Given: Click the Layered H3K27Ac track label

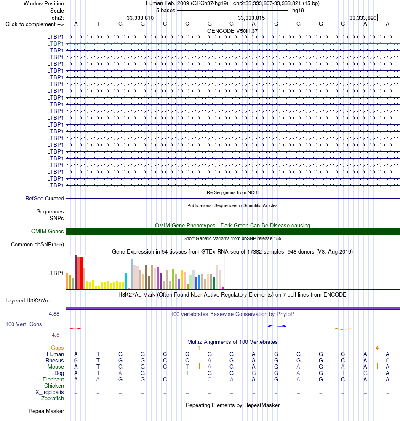Looking at the screenshot, I should (27, 300).
